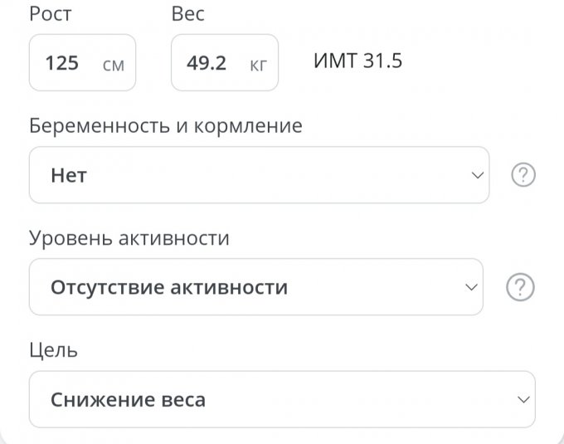This screenshot has width=564, height=444.
Task: Click the "Беременность и кормление" label
Action: point(166,126)
